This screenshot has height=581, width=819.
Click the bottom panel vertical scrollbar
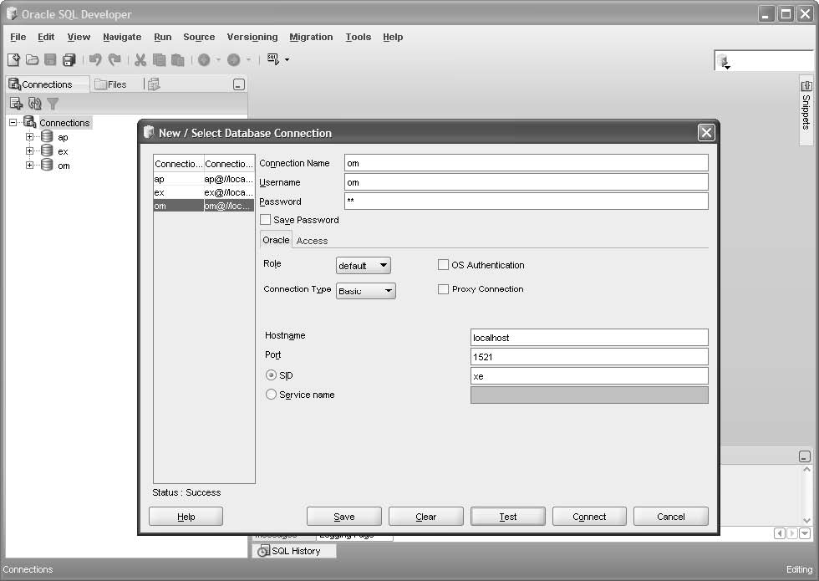(x=806, y=495)
